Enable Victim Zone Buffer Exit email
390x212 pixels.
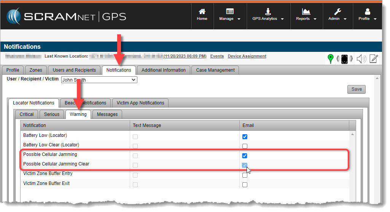coord(245,185)
